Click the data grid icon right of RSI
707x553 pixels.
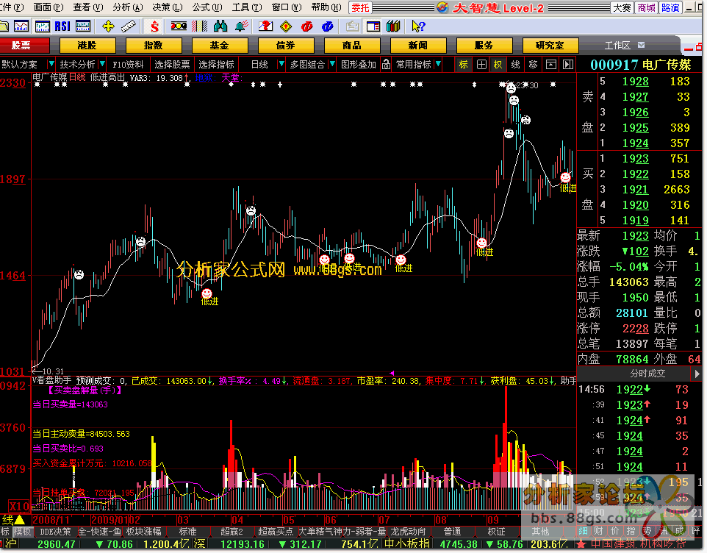point(83,26)
